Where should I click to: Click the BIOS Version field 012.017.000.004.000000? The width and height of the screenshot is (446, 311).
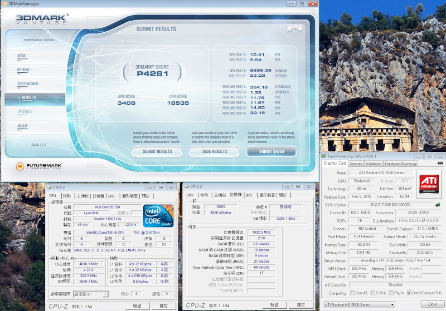click(x=391, y=205)
